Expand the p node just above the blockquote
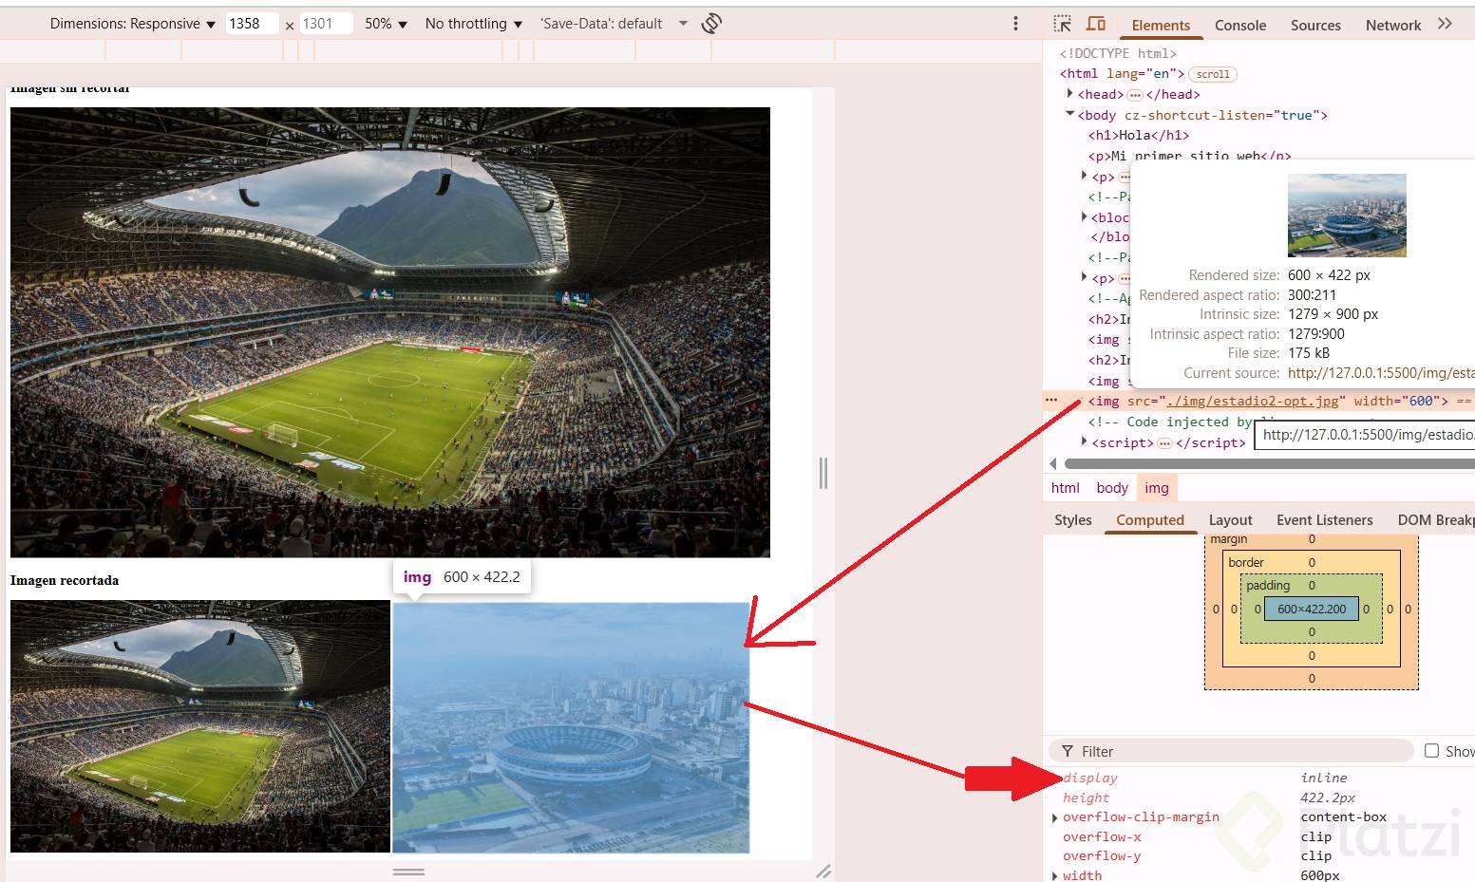The height and width of the screenshot is (882, 1475). (1084, 176)
